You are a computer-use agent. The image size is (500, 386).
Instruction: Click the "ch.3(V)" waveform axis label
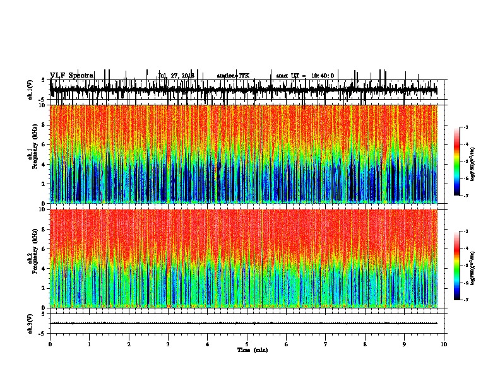[30, 324]
